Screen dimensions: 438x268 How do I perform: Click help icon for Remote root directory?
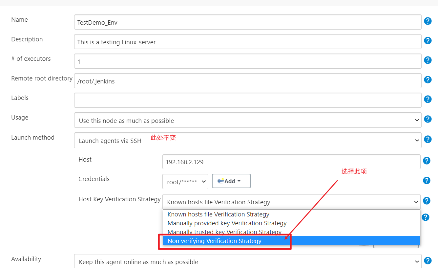[x=428, y=79]
